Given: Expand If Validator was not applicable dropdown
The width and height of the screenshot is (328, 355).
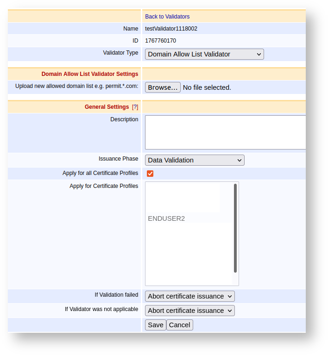Looking at the screenshot, I should pos(190,311).
